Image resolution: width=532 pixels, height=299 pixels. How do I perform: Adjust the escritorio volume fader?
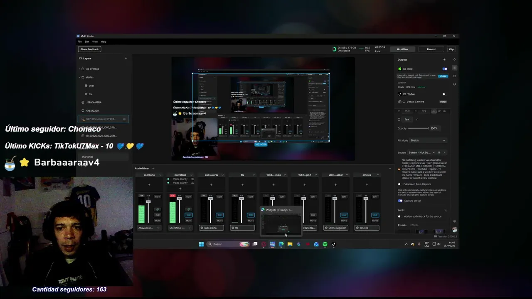[x=148, y=201]
